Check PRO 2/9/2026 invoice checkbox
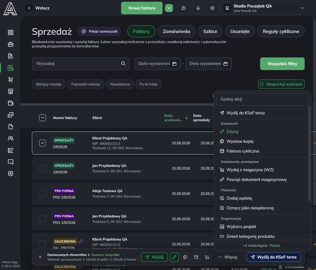The height and width of the screenshot is (270, 316). (x=42, y=193)
